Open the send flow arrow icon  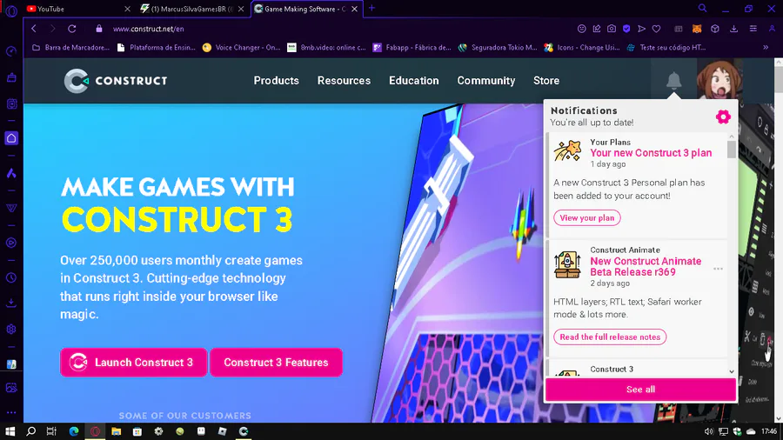click(642, 29)
